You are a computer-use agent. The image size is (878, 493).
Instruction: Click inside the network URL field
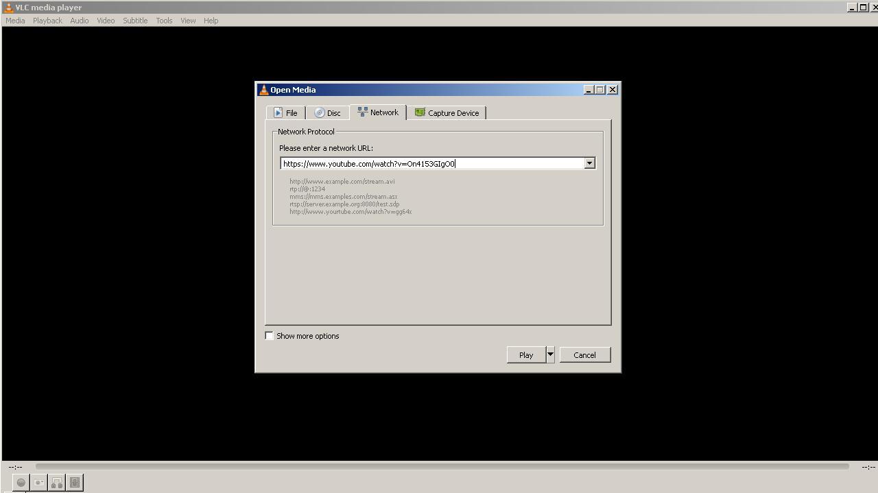click(x=432, y=163)
